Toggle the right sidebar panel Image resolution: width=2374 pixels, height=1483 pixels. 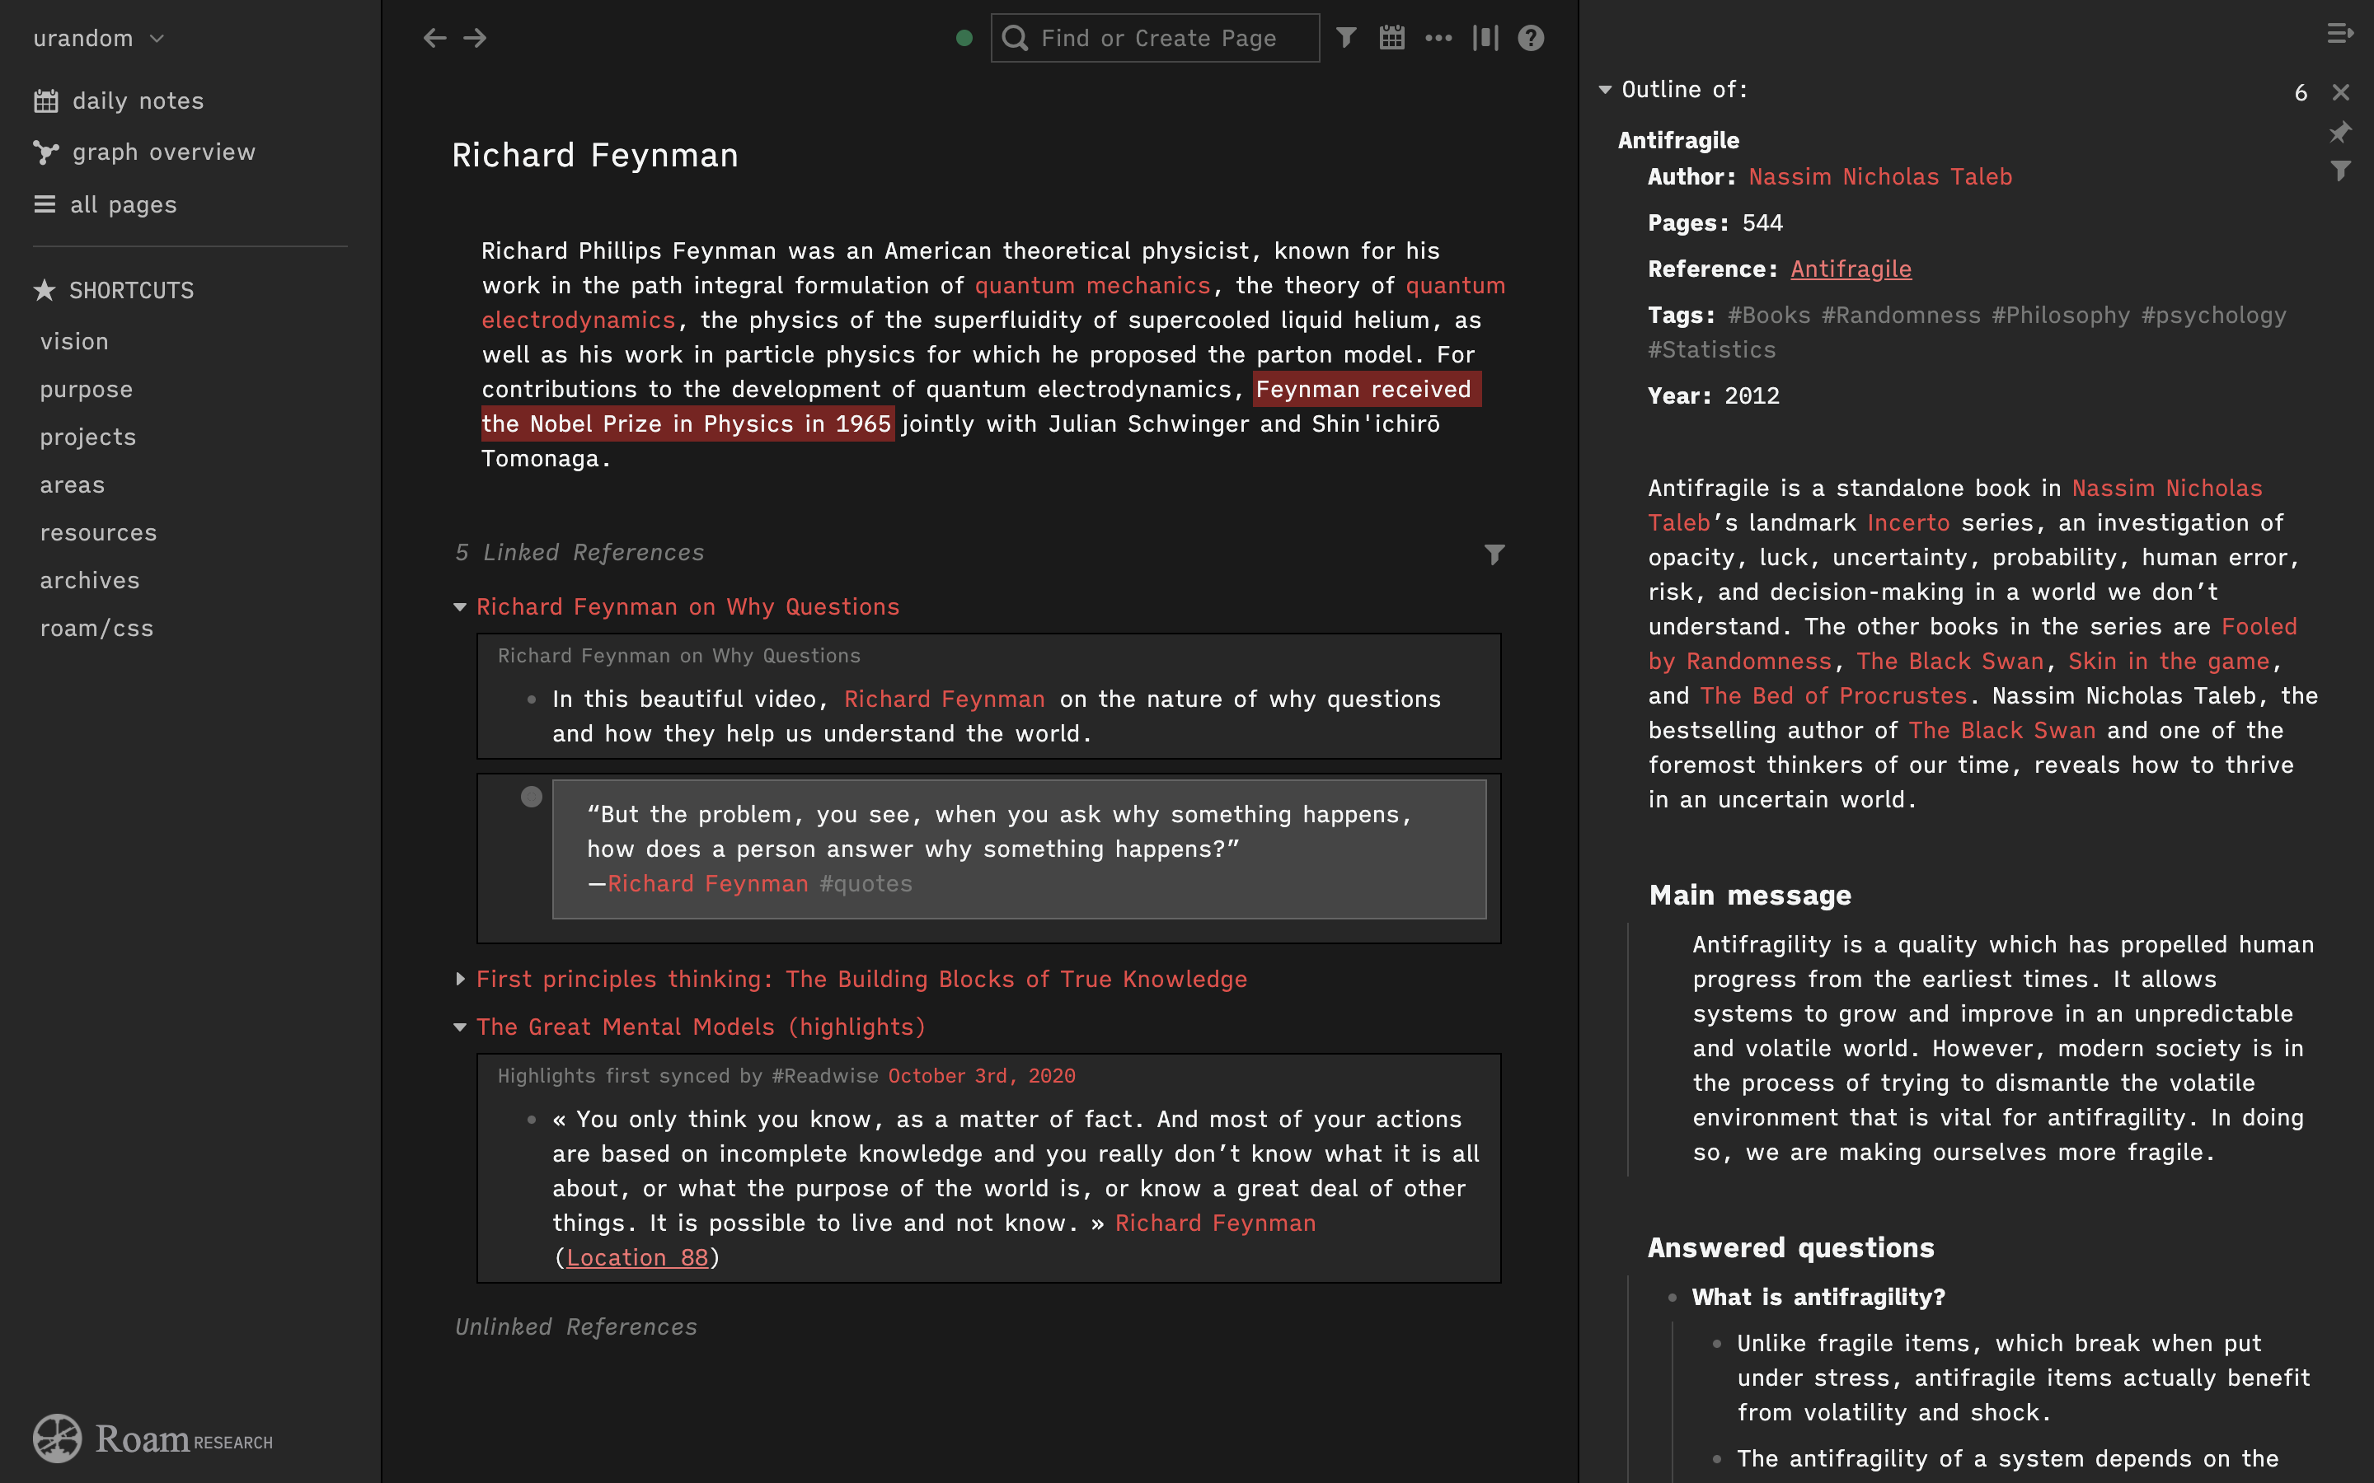click(2339, 35)
